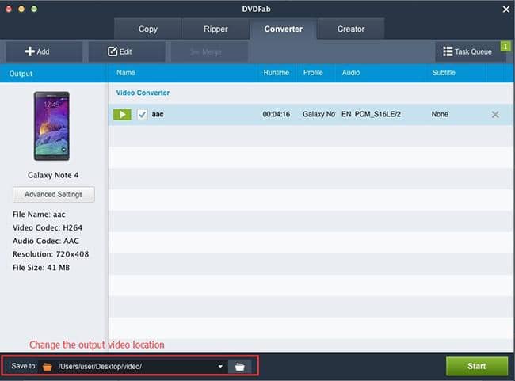515x381 pixels.
Task: Click the Edit button
Action: pos(127,51)
